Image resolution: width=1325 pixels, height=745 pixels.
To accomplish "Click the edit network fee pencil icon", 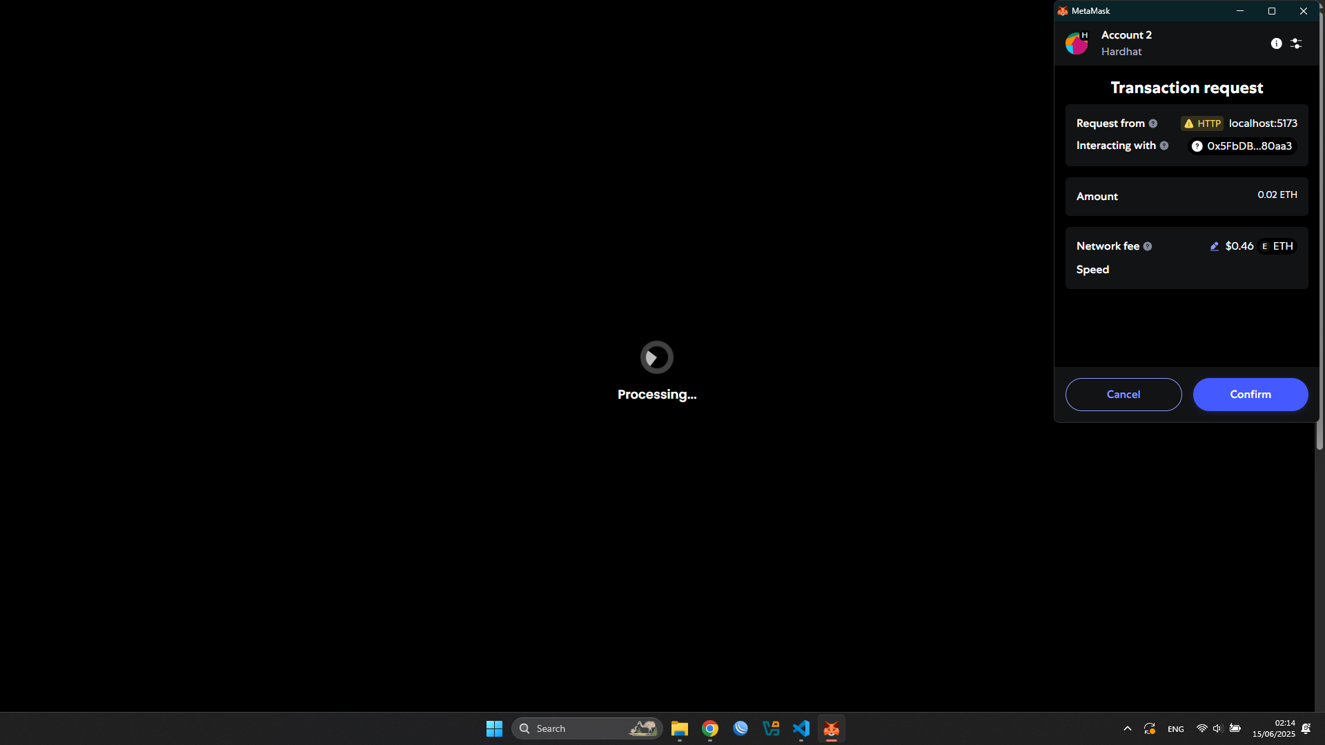I will (1214, 246).
